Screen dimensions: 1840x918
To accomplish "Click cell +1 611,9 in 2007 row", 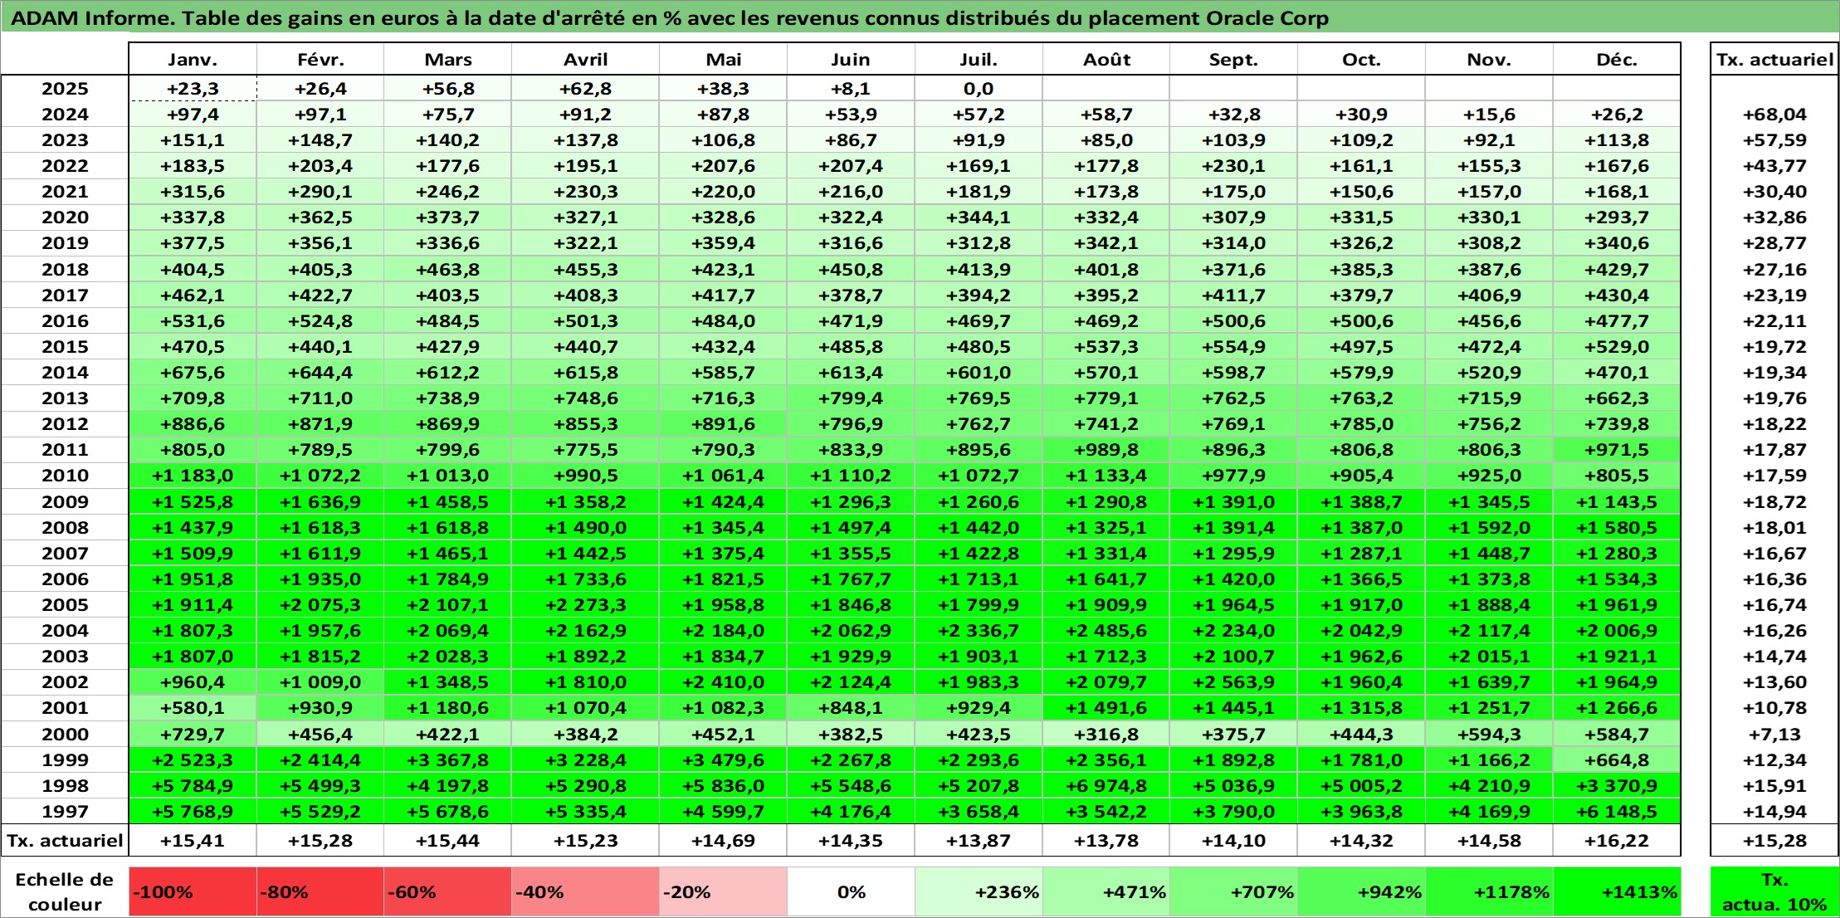I will (320, 554).
